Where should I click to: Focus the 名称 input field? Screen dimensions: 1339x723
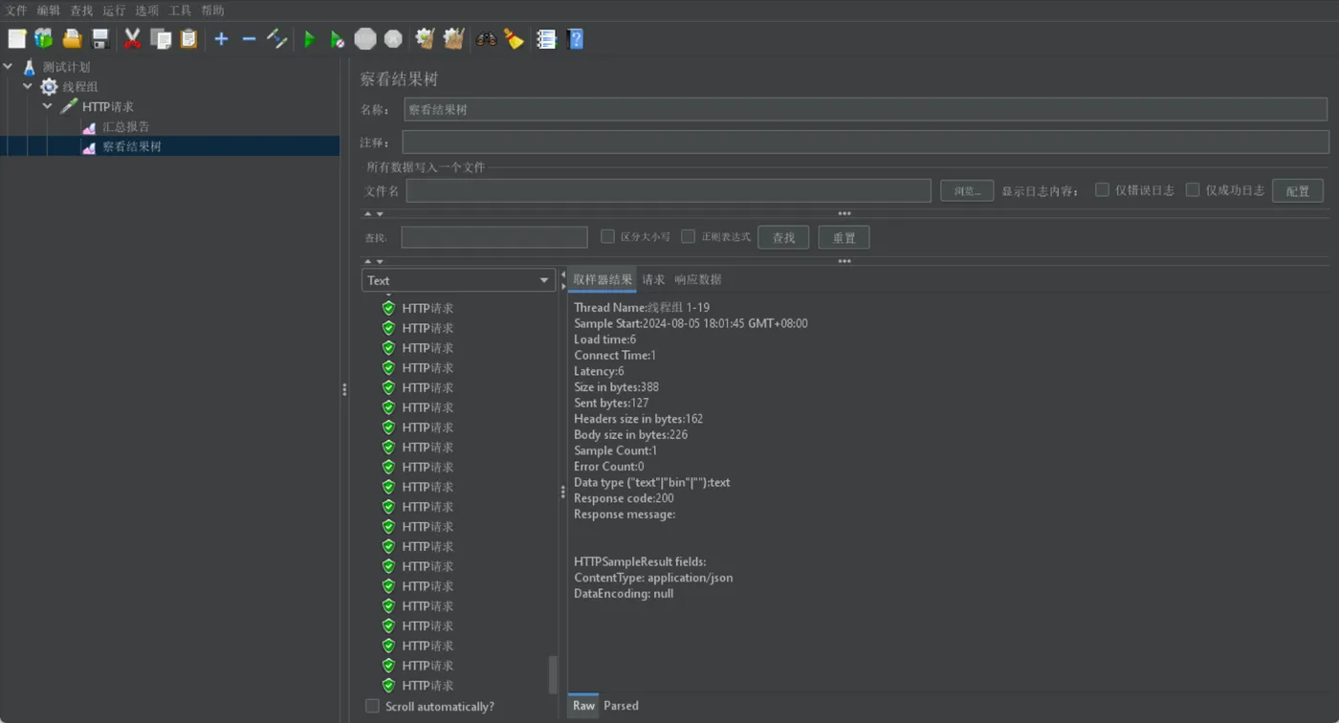(x=866, y=109)
